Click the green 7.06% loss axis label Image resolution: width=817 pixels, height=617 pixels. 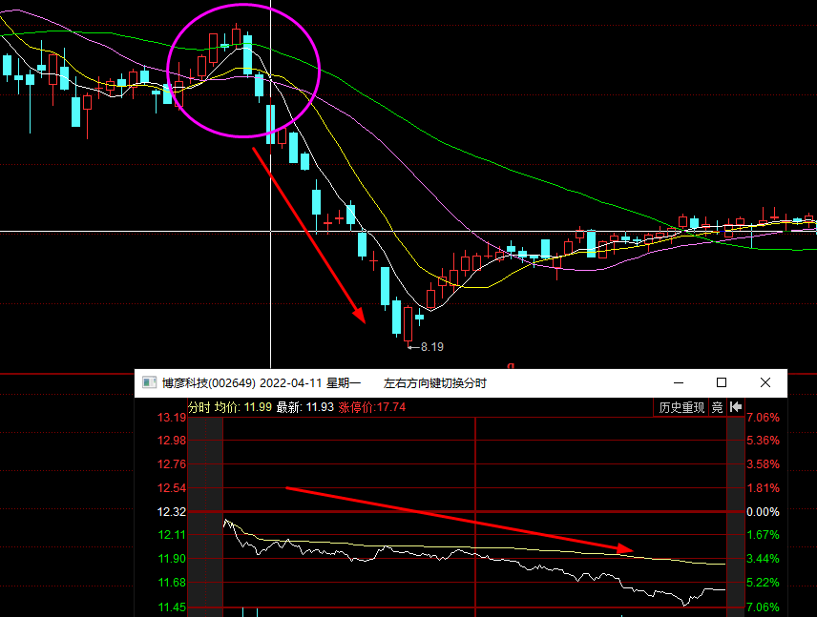[763, 607]
